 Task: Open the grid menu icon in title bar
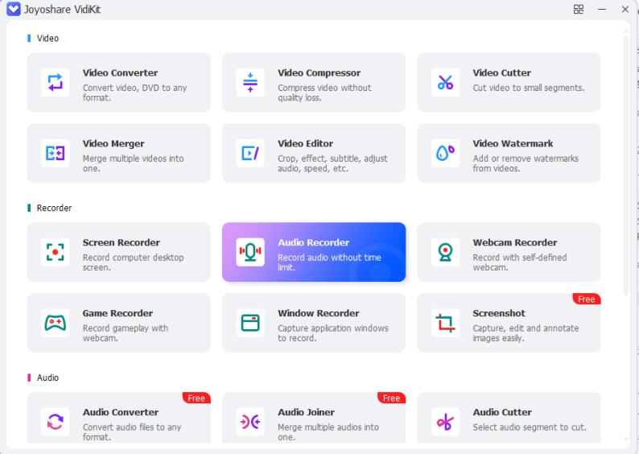point(579,9)
